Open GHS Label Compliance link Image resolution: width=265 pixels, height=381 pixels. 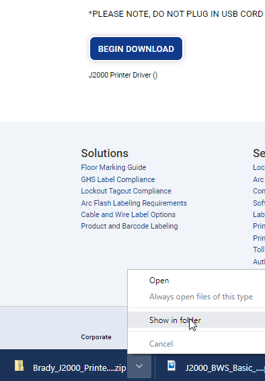point(118,179)
